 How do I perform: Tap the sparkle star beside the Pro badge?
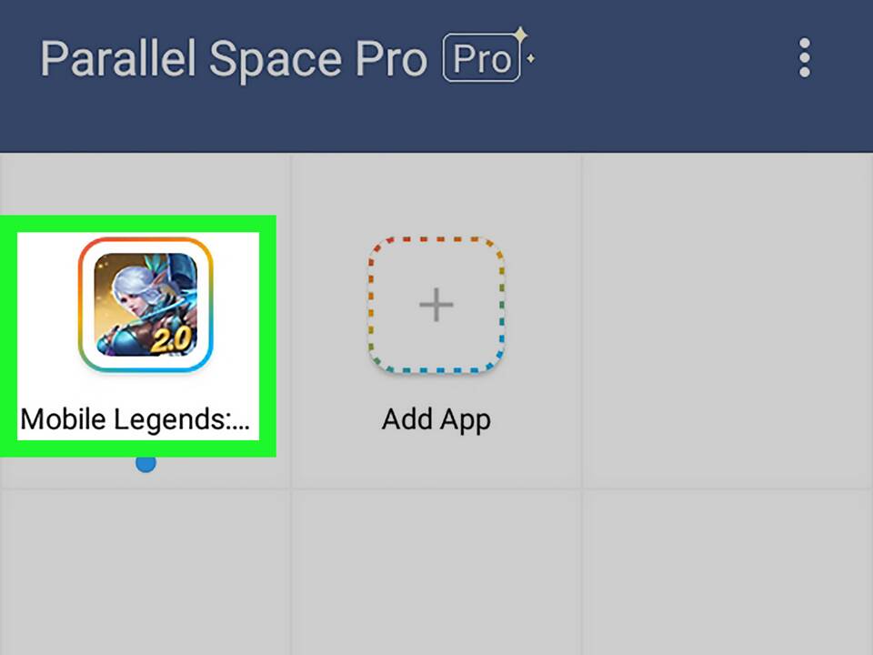click(x=521, y=35)
